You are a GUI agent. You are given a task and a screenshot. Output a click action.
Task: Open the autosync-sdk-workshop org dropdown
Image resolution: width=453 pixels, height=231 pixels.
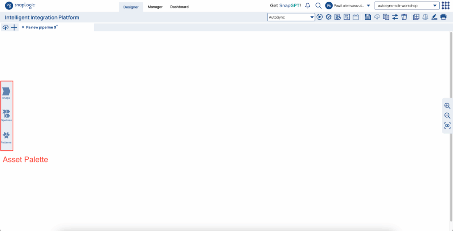point(407,6)
